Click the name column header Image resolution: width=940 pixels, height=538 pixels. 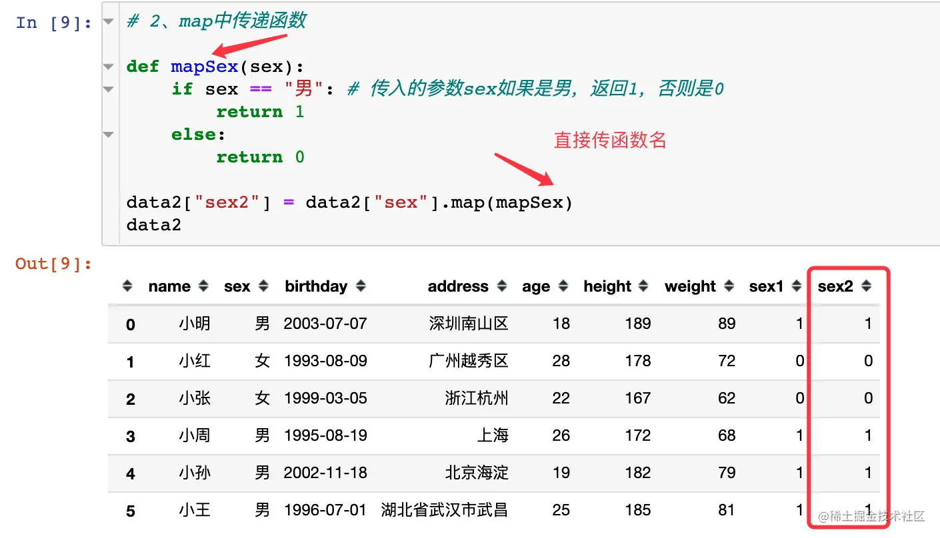[x=169, y=286]
